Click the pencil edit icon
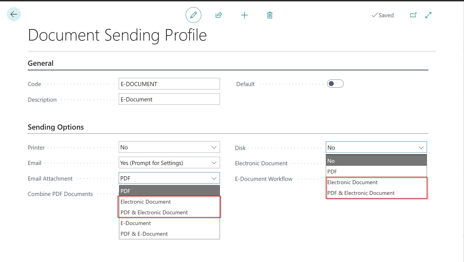This screenshot has height=262, width=464. (193, 15)
